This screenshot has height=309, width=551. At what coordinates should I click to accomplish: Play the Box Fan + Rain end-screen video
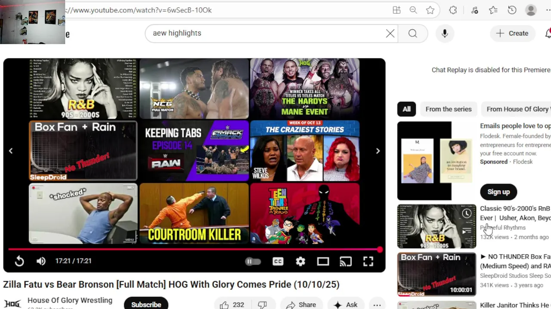coord(83,151)
